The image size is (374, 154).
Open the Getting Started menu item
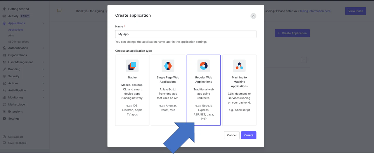click(18, 9)
